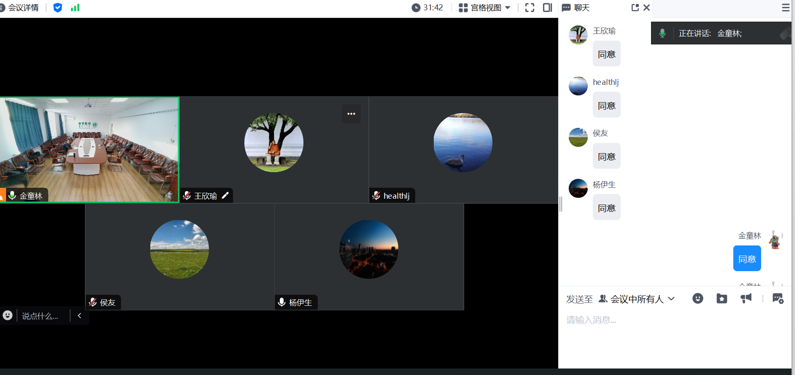Viewport: 795px width, 375px height.
Task: Enter fullscreen mode
Action: point(530,7)
